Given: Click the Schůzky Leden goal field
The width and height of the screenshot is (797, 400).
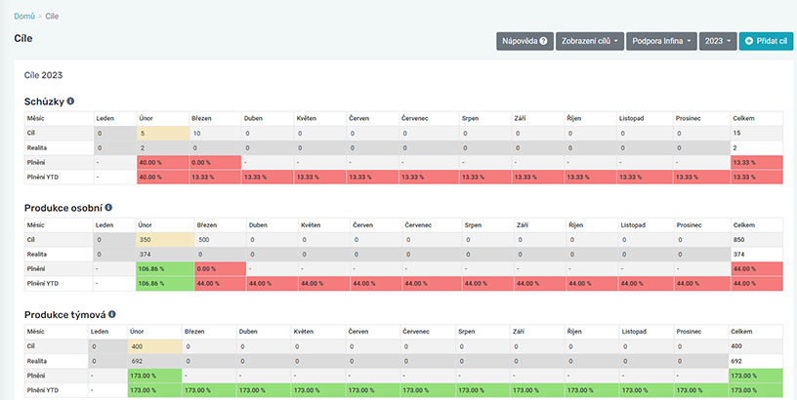Looking at the screenshot, I should point(114,133).
